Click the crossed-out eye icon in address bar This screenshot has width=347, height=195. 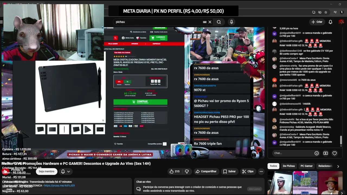point(320,12)
